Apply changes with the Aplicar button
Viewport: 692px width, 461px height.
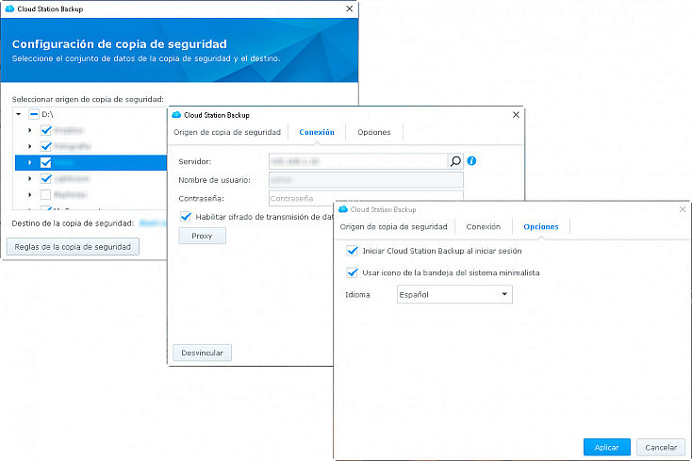point(607,447)
